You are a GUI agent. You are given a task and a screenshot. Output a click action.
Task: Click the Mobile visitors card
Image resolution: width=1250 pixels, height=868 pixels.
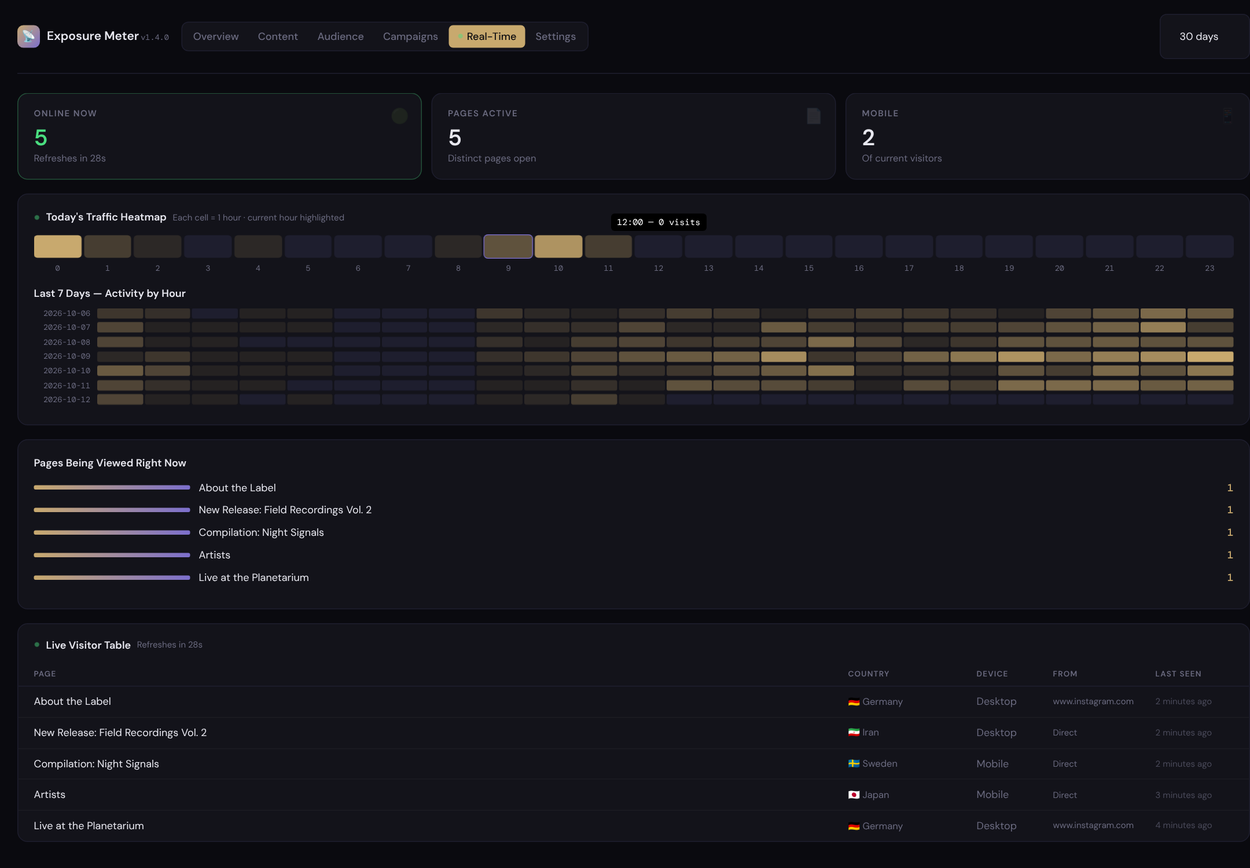1047,137
